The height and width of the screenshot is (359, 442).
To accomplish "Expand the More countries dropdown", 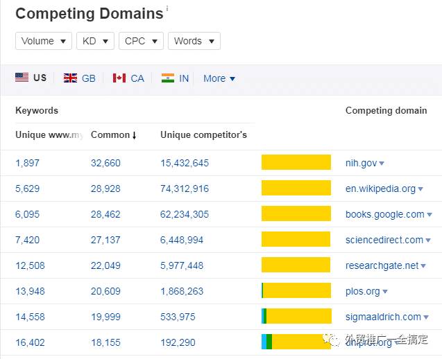I will click(219, 78).
